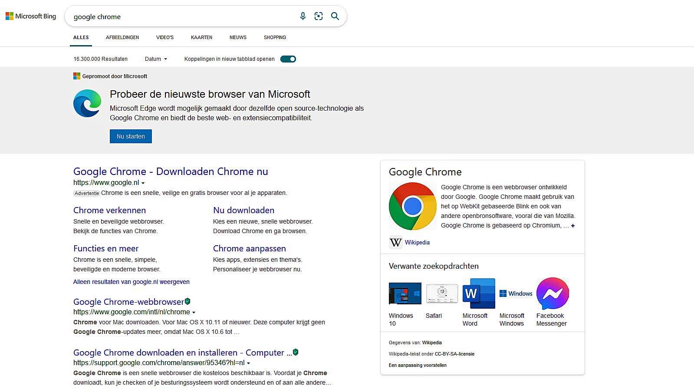Click the Verwante zoekopdrachten heading
Screen dimensions: 694x392
point(434,266)
